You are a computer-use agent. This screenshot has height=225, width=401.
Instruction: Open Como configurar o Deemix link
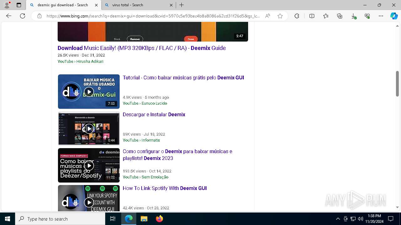click(x=177, y=155)
